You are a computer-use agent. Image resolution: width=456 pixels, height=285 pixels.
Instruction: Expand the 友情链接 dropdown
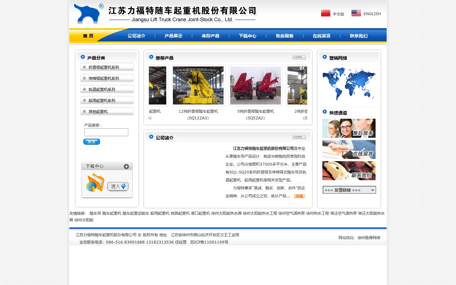tap(349, 190)
